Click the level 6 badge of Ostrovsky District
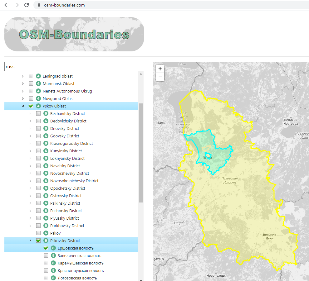The image size is (309, 281). click(46, 196)
